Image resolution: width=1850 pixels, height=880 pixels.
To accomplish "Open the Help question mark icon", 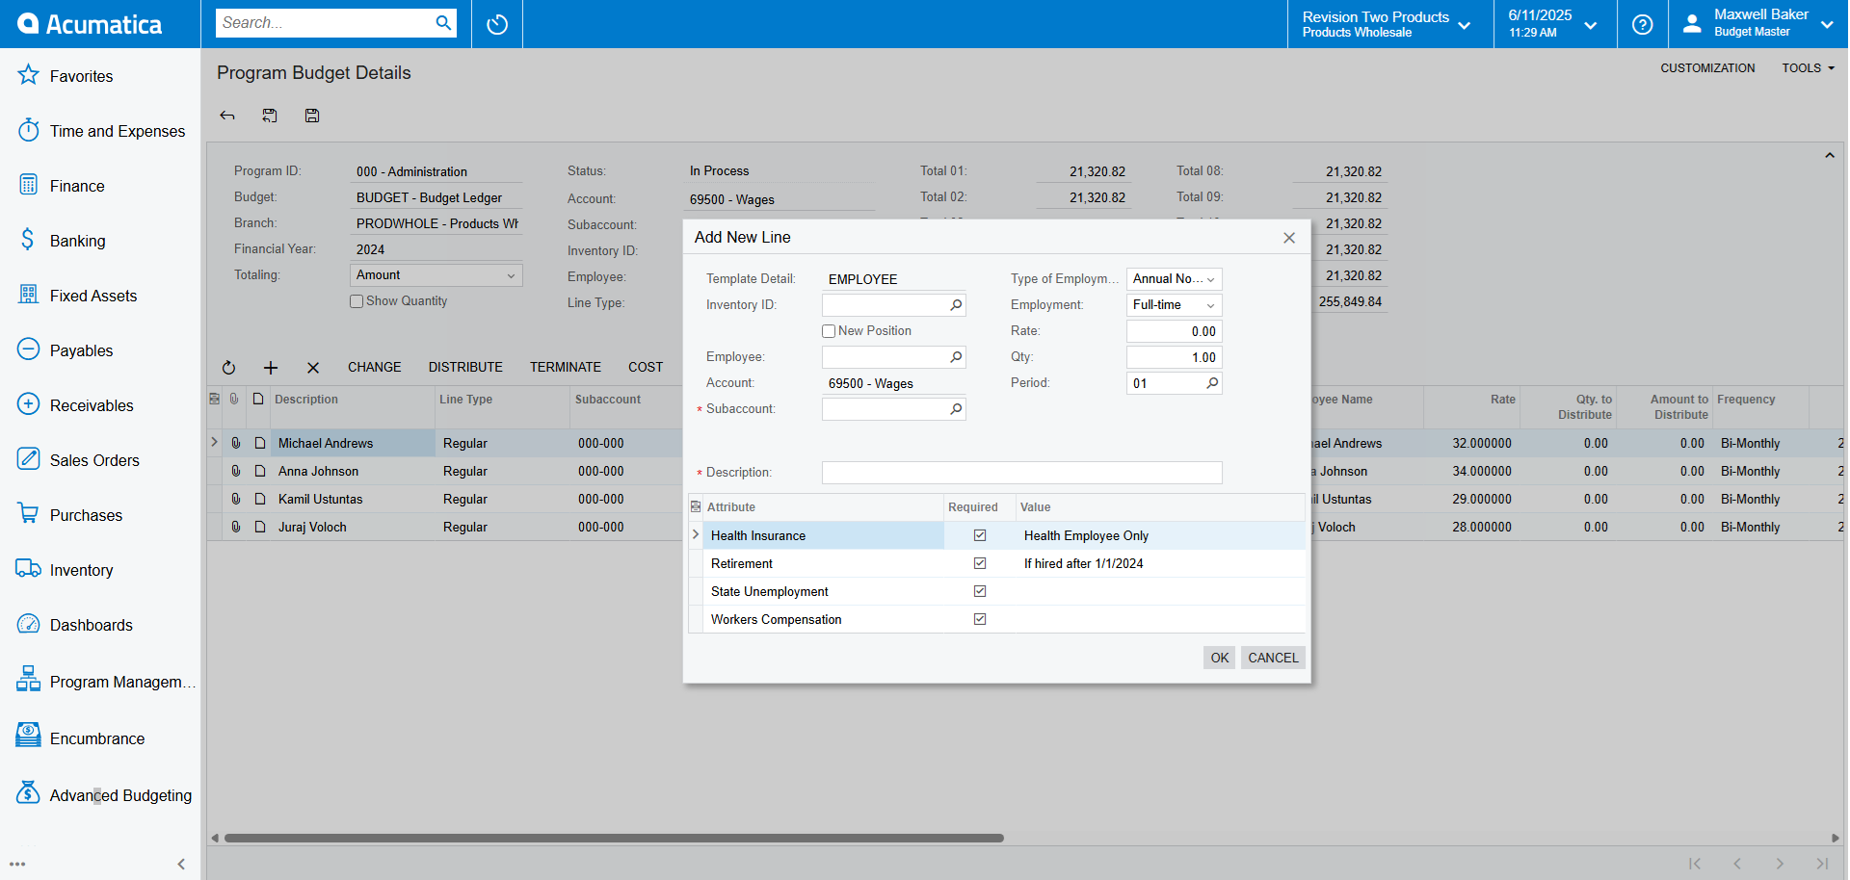I will pyautogui.click(x=1642, y=24).
